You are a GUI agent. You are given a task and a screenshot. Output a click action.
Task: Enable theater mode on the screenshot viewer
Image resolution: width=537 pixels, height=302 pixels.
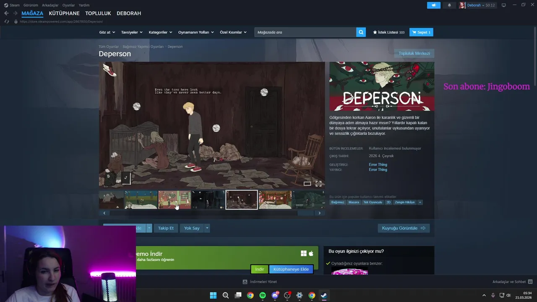pos(307,183)
